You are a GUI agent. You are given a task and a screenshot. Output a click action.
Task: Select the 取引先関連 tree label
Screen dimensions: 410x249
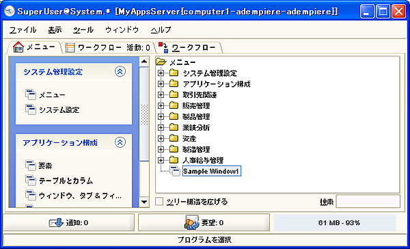click(x=200, y=95)
